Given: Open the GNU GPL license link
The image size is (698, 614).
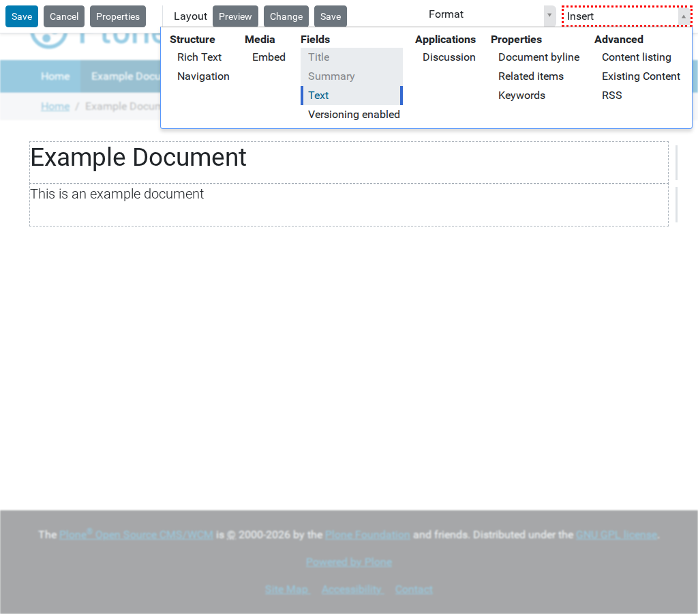Looking at the screenshot, I should 616,535.
